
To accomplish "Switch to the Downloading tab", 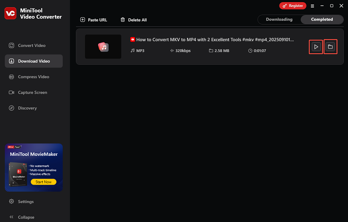I will point(279,19).
